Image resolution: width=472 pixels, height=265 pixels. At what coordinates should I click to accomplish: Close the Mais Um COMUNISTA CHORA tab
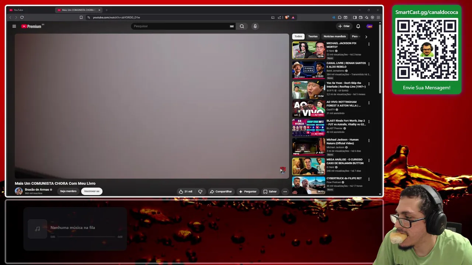[99, 10]
